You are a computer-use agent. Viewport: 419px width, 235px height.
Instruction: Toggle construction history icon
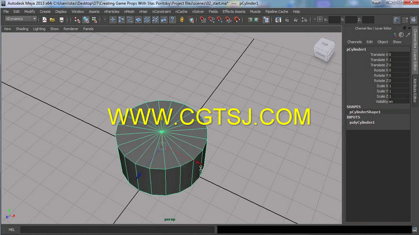[266, 20]
